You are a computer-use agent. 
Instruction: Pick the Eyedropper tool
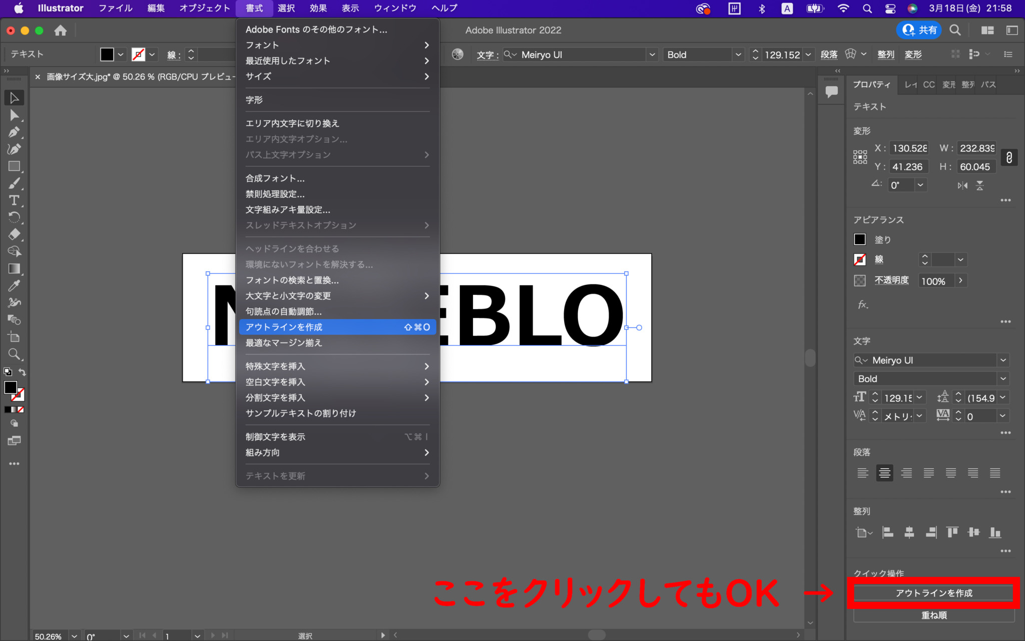tap(14, 285)
